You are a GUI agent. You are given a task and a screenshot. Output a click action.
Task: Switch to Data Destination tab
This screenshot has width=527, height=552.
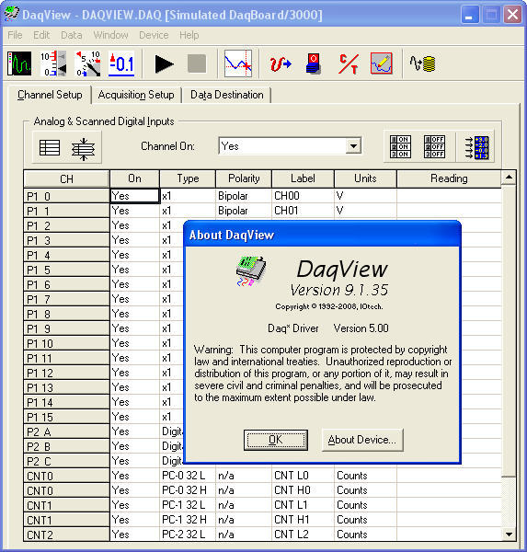(x=227, y=95)
